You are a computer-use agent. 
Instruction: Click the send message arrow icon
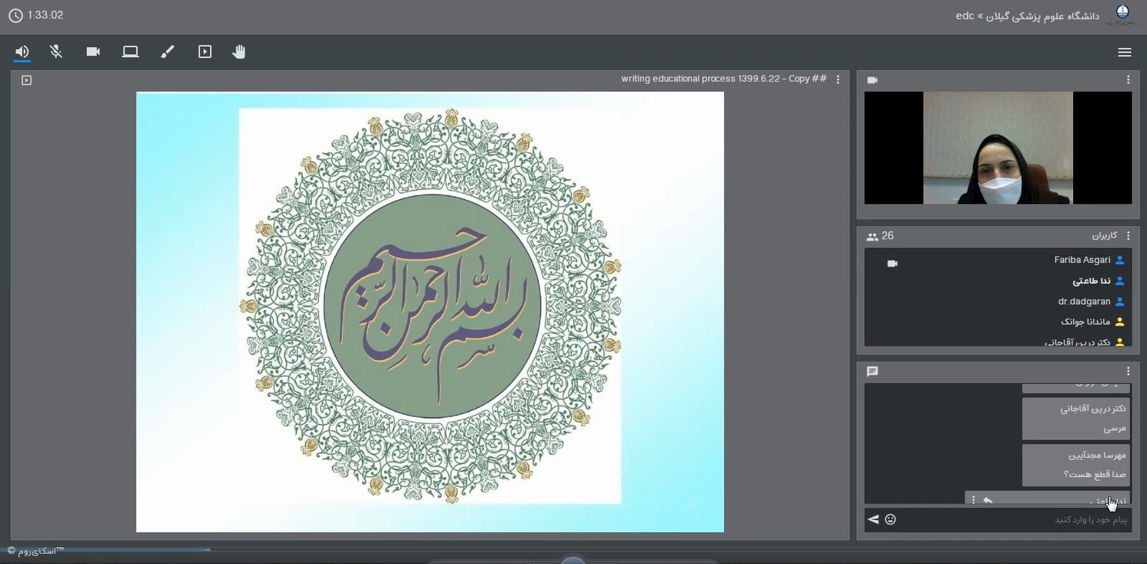[x=873, y=519]
